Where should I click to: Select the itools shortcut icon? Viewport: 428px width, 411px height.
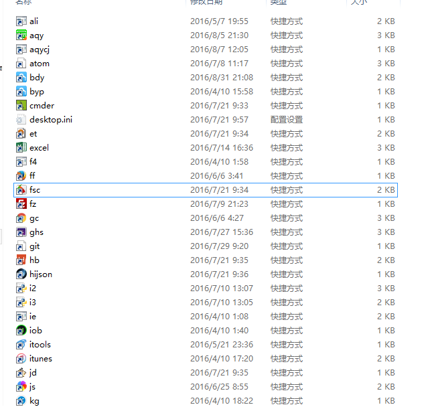[x=21, y=345]
